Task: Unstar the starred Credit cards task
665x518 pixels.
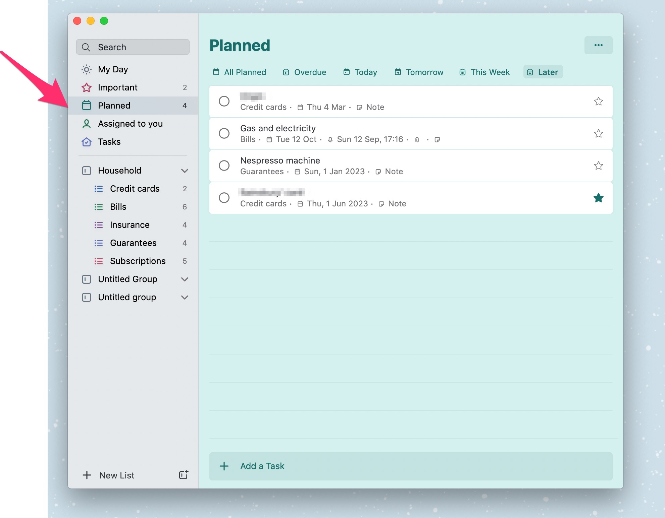Action: [x=598, y=198]
